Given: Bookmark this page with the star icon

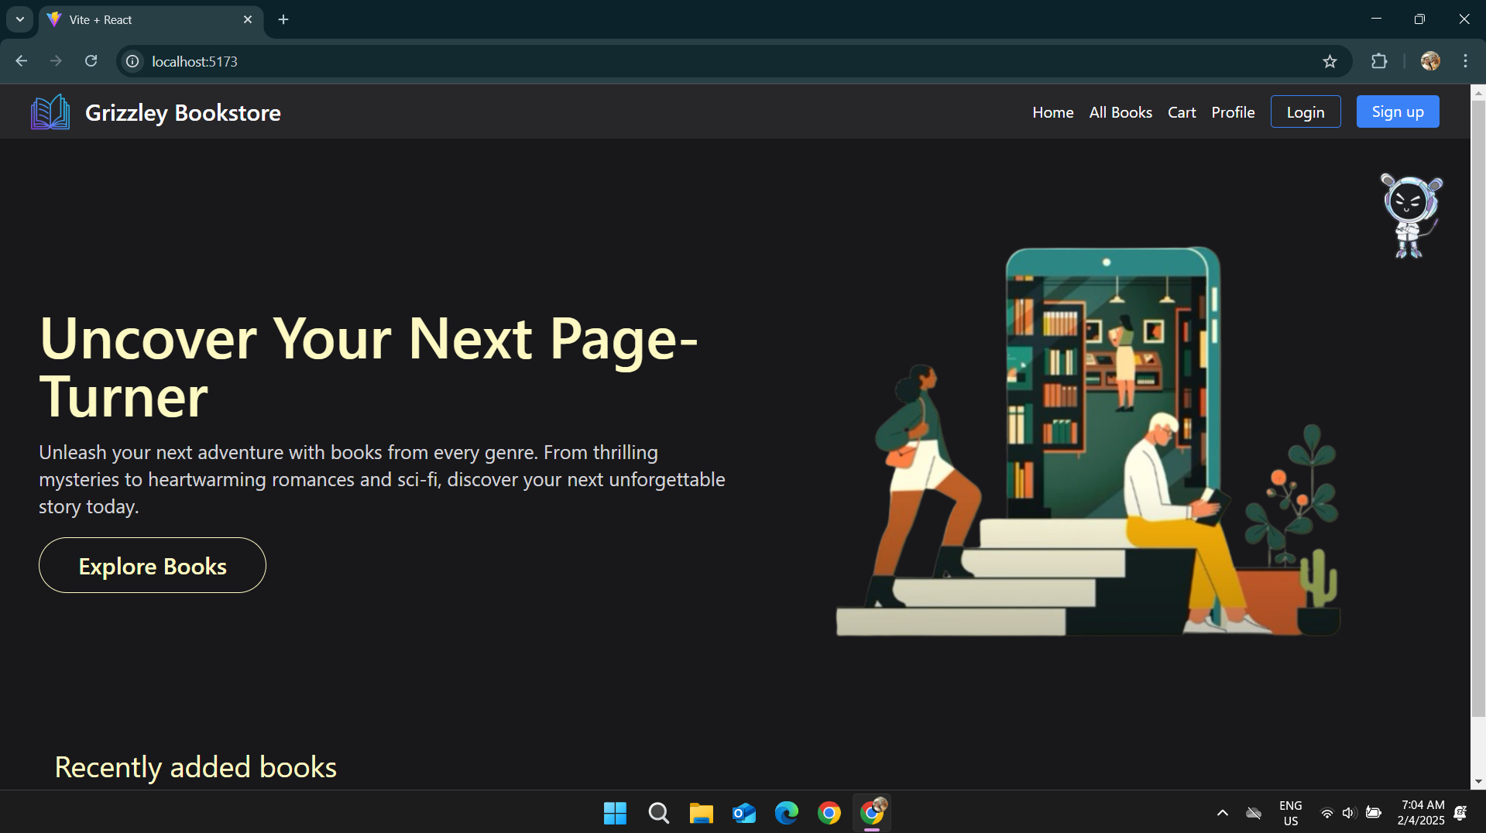Looking at the screenshot, I should (1330, 61).
